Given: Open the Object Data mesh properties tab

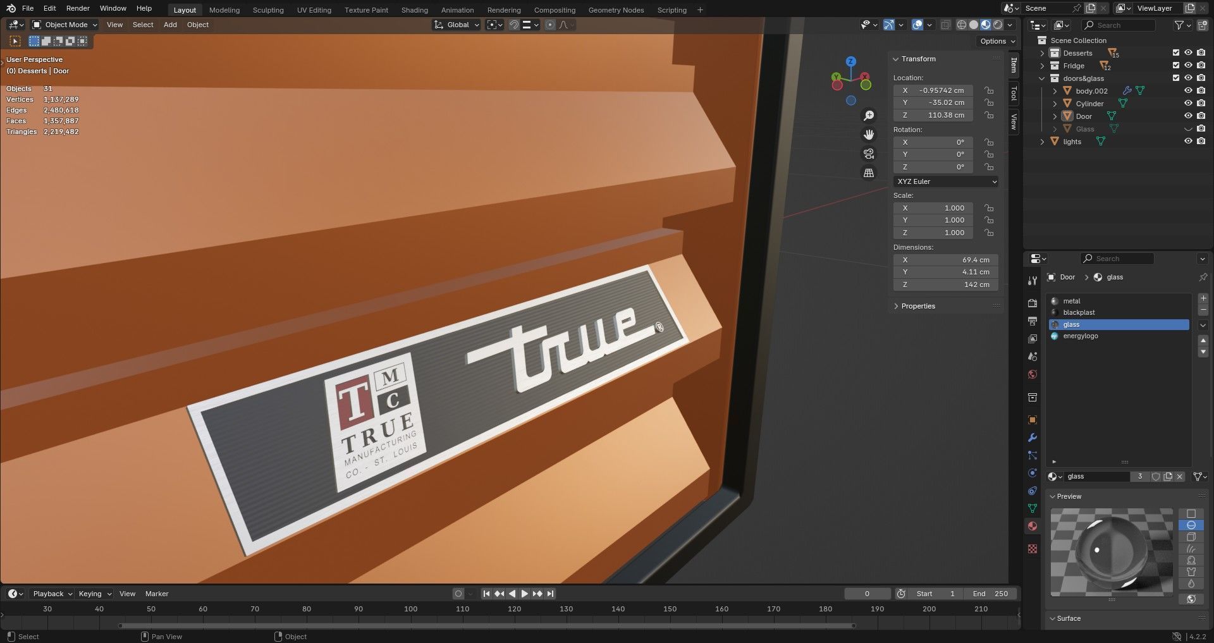Looking at the screenshot, I should [x=1033, y=508].
